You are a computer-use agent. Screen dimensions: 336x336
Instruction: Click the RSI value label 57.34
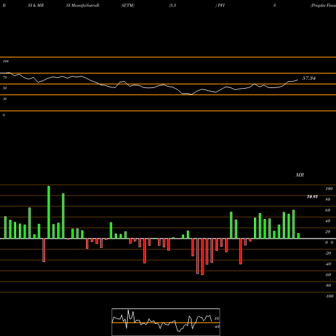click(x=309, y=78)
